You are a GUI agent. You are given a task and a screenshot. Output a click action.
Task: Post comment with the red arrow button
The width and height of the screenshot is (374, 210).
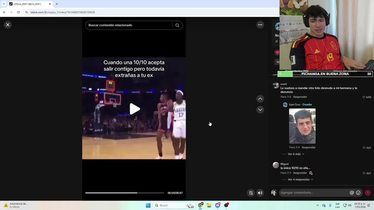point(368,193)
